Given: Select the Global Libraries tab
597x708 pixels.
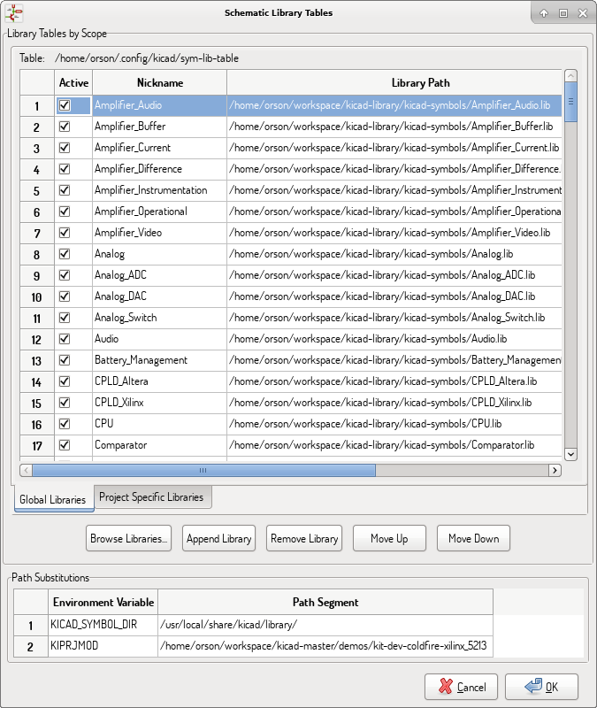Looking at the screenshot, I should pyautogui.click(x=53, y=500).
